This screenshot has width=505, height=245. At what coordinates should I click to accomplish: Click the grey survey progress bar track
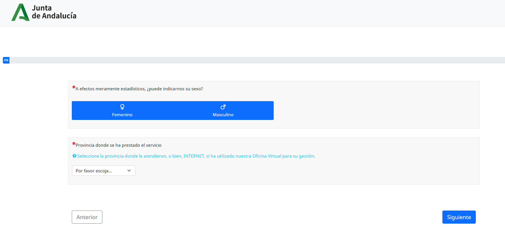(257, 60)
